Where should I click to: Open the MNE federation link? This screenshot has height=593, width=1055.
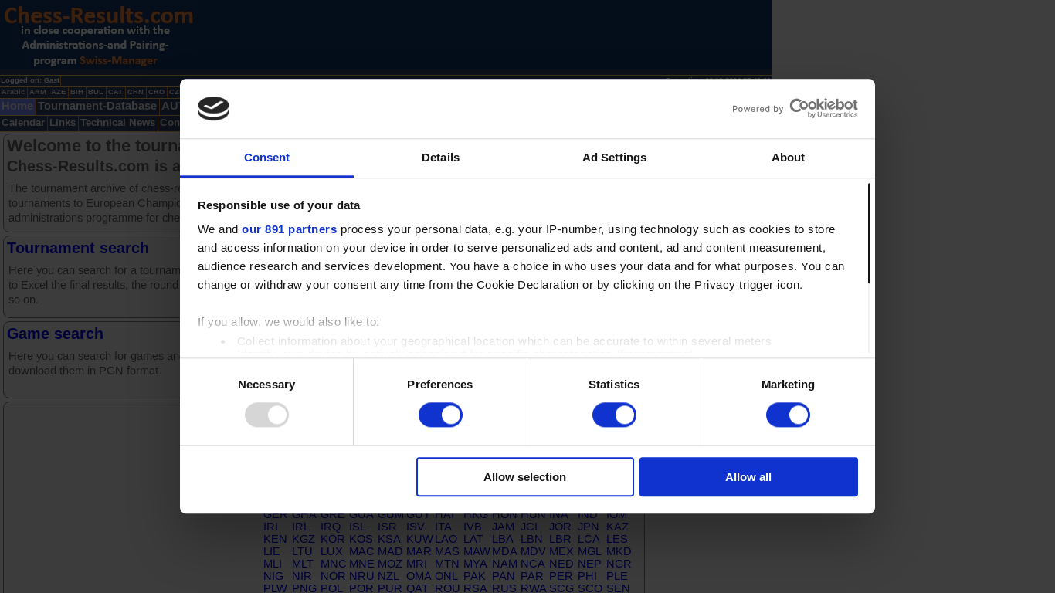coord(361,564)
